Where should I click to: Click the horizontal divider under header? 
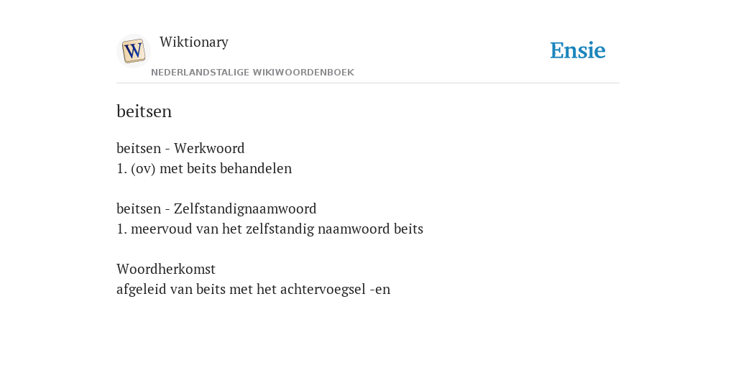(x=368, y=83)
